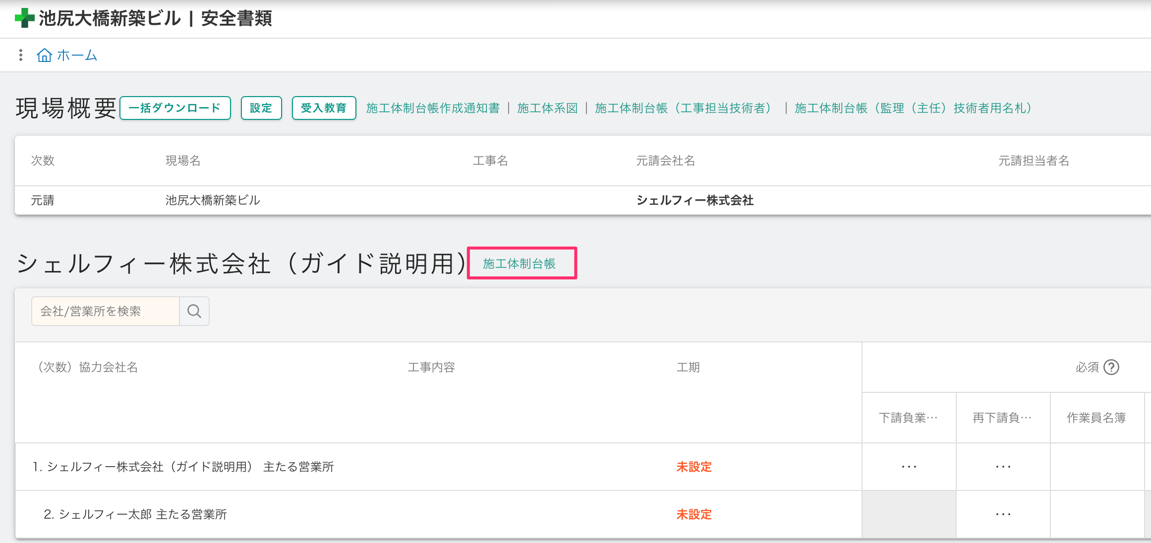Click the magnifying glass search icon

(194, 311)
